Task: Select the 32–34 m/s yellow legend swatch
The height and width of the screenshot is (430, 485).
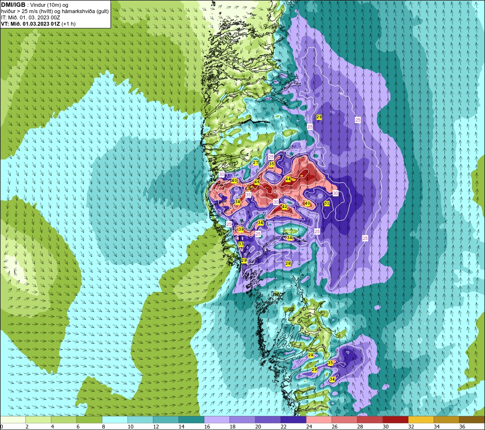Action: (x=421, y=419)
